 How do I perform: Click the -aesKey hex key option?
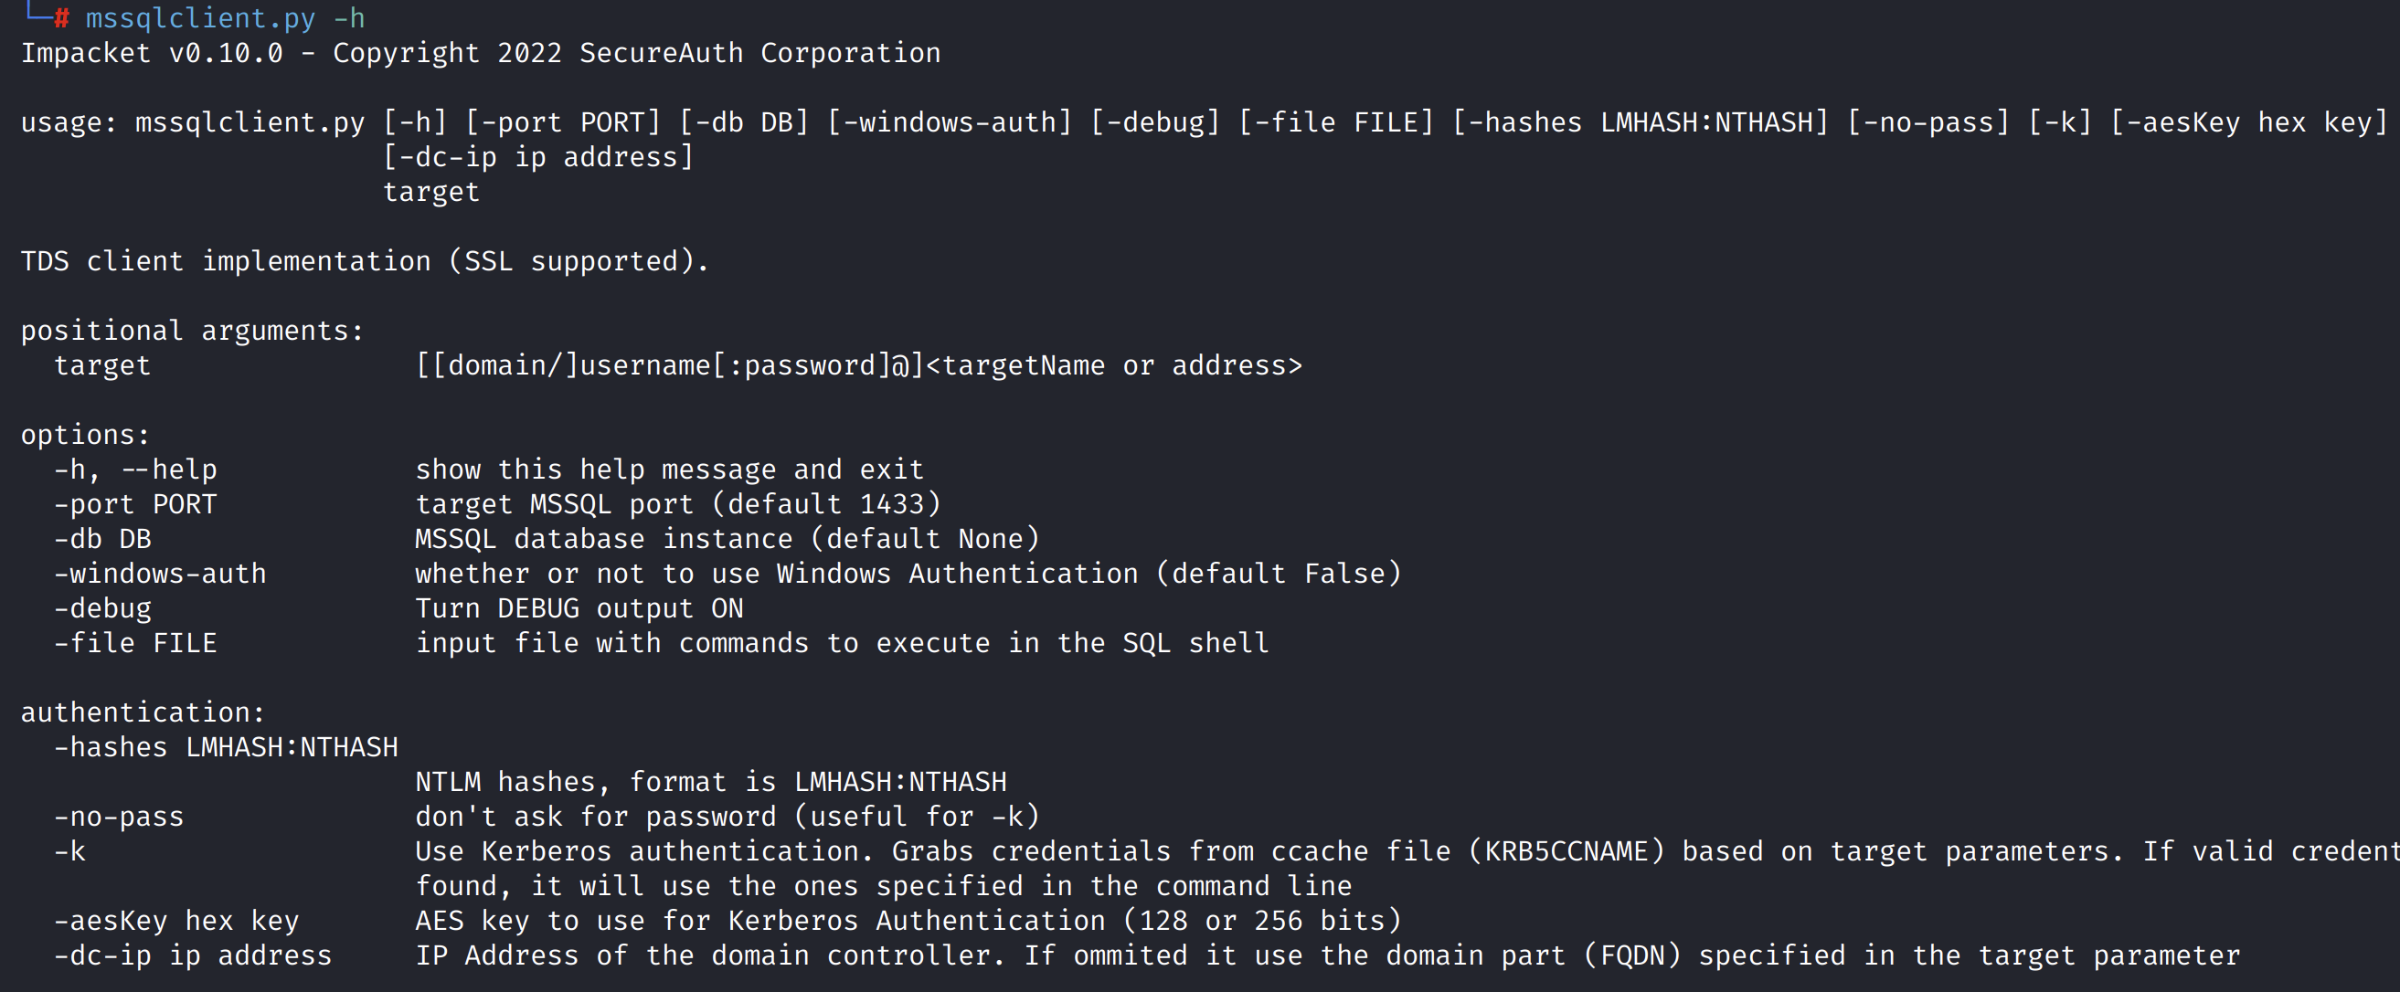176,920
